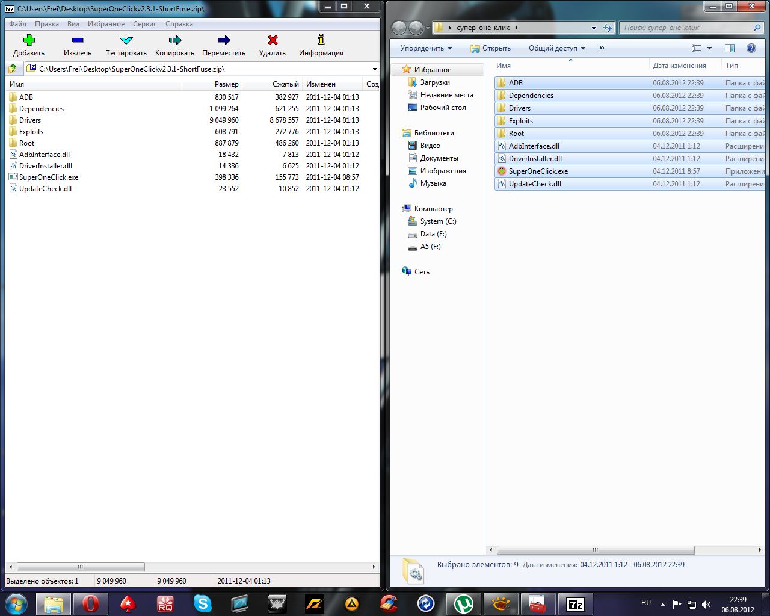The width and height of the screenshot is (770, 616).
Task: Open the Правка menu in 7-Zip
Action: (47, 24)
